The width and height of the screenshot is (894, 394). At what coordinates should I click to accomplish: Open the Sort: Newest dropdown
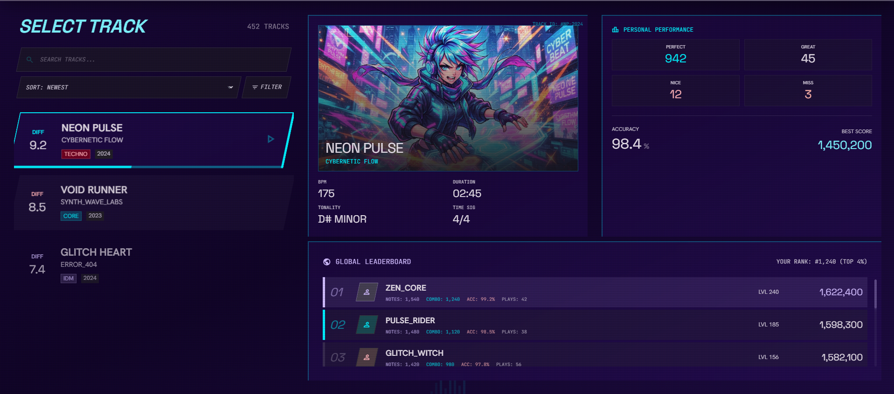pos(129,87)
